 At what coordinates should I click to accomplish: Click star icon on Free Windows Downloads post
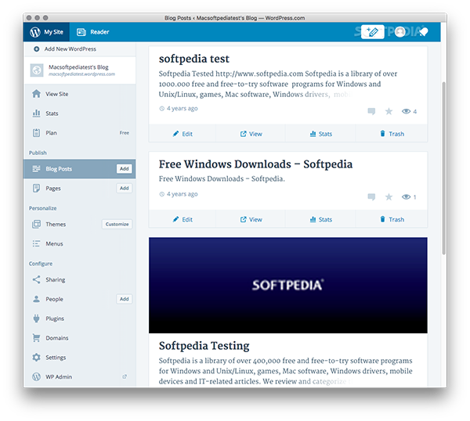tap(389, 196)
